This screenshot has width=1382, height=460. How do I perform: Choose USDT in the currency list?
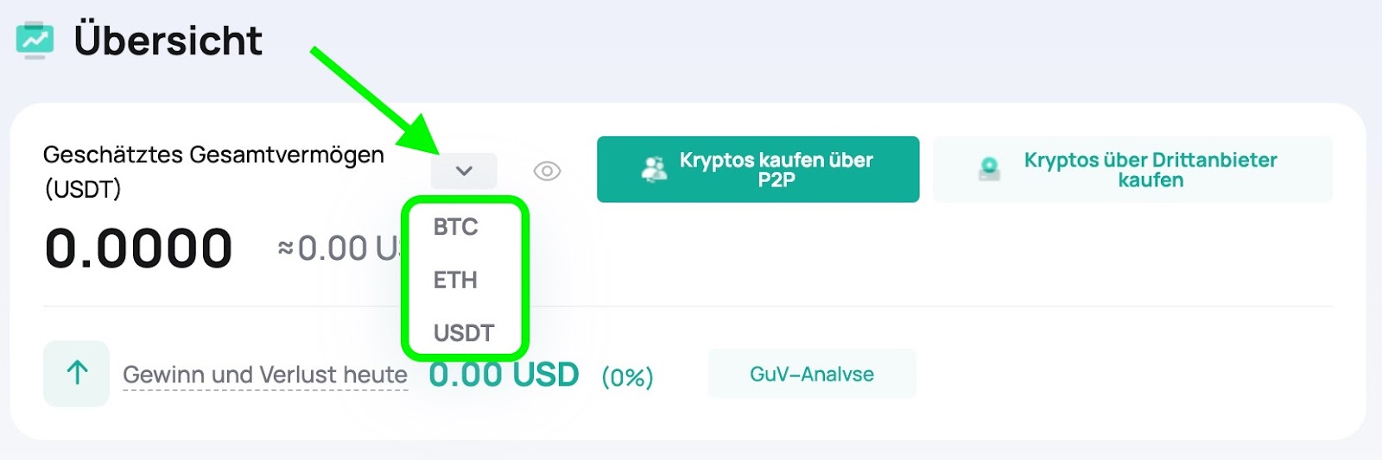(x=464, y=333)
